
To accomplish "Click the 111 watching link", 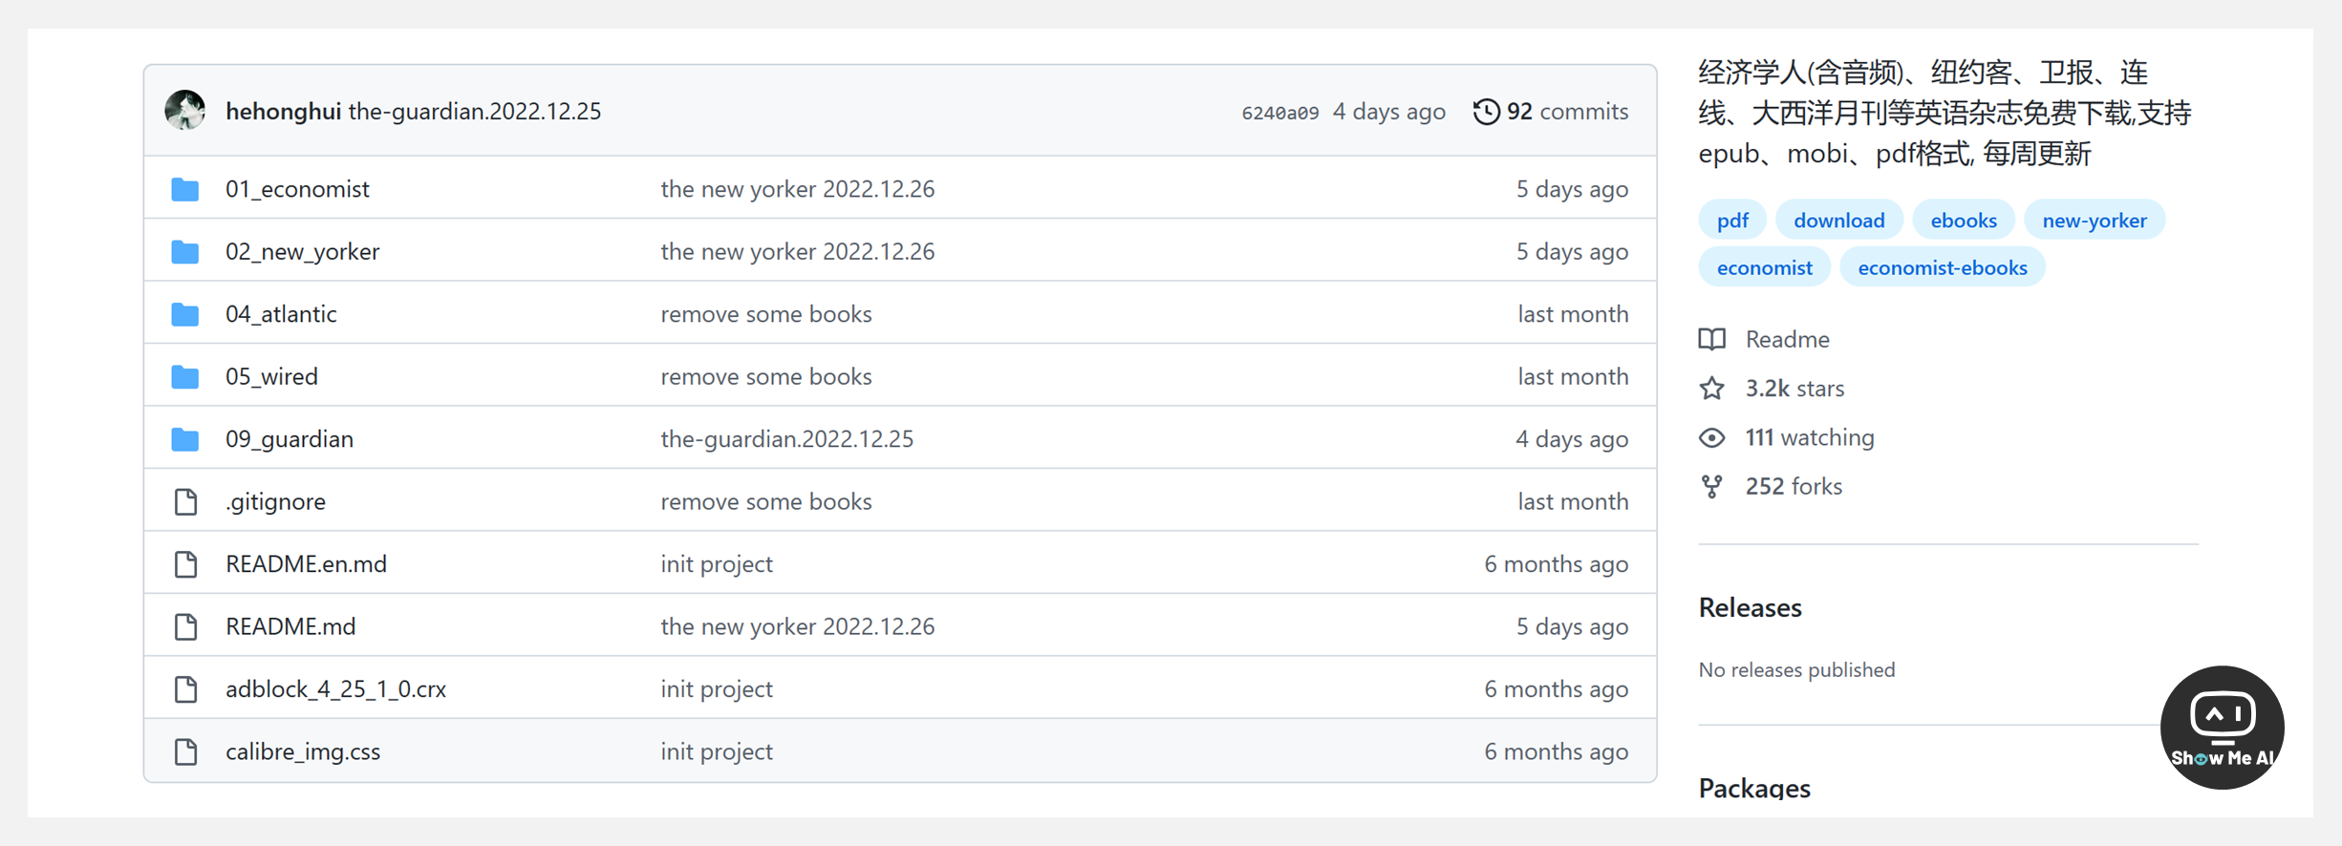I will [1810, 437].
